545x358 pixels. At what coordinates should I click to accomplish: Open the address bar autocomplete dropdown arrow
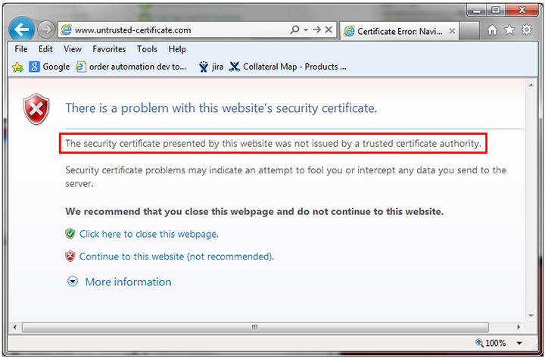pyautogui.click(x=306, y=30)
